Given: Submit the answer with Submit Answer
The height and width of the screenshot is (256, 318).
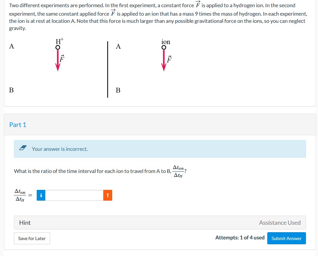Looking at the screenshot, I should (286, 238).
